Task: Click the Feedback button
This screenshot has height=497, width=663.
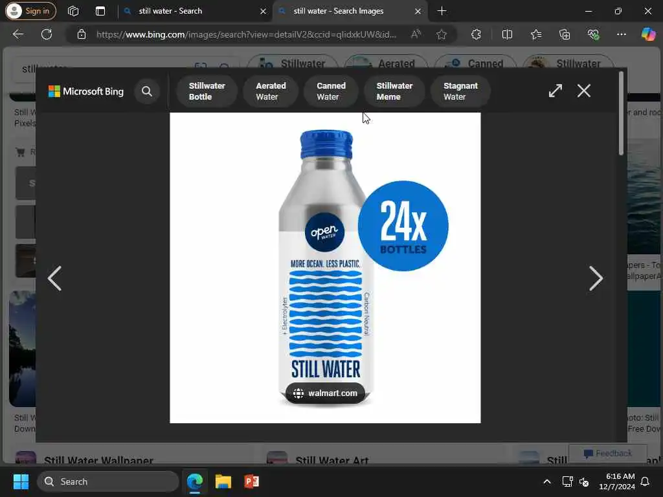Action: pos(607,454)
